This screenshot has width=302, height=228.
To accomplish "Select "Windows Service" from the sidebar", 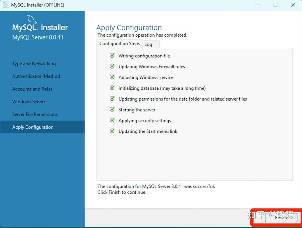I will 29,101.
